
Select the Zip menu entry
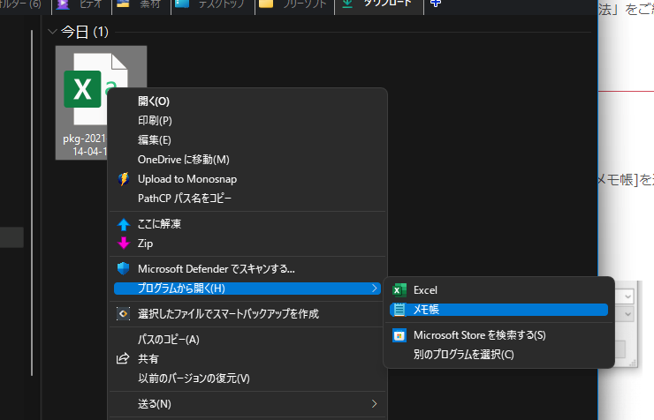click(x=145, y=244)
